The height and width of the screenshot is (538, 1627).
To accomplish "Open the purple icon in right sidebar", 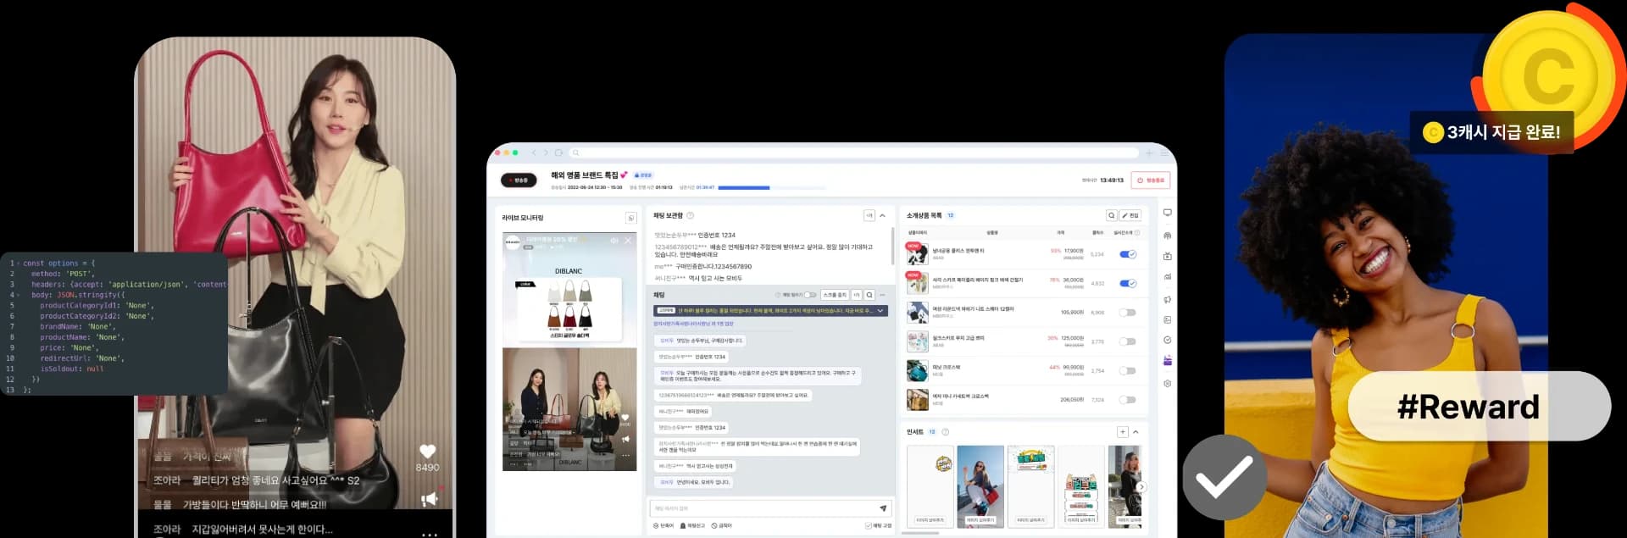I will point(1167,361).
